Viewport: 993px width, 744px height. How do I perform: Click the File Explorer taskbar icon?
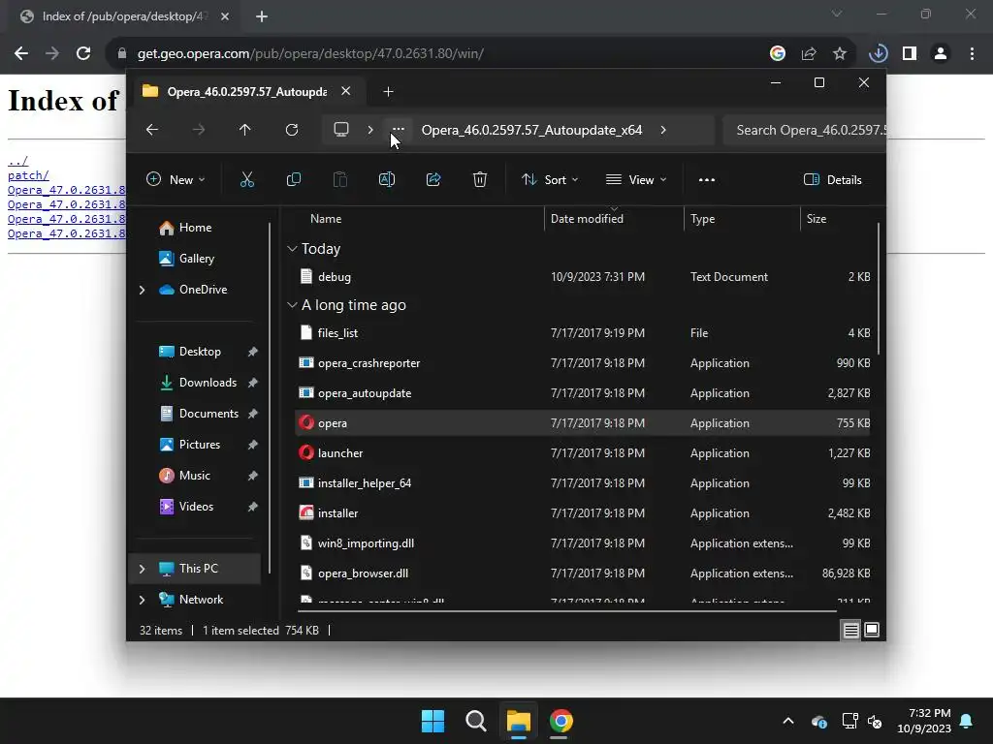[518, 721]
